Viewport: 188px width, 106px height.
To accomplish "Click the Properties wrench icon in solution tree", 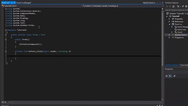I will 173,19.
